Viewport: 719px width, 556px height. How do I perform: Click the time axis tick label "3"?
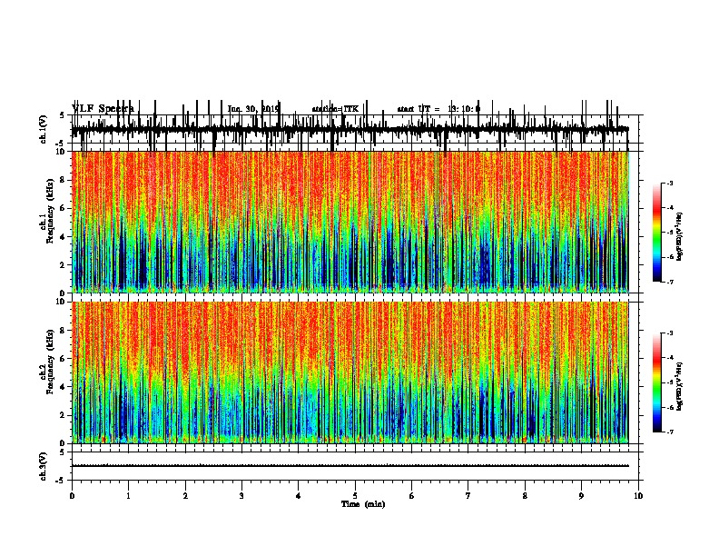pyautogui.click(x=241, y=496)
